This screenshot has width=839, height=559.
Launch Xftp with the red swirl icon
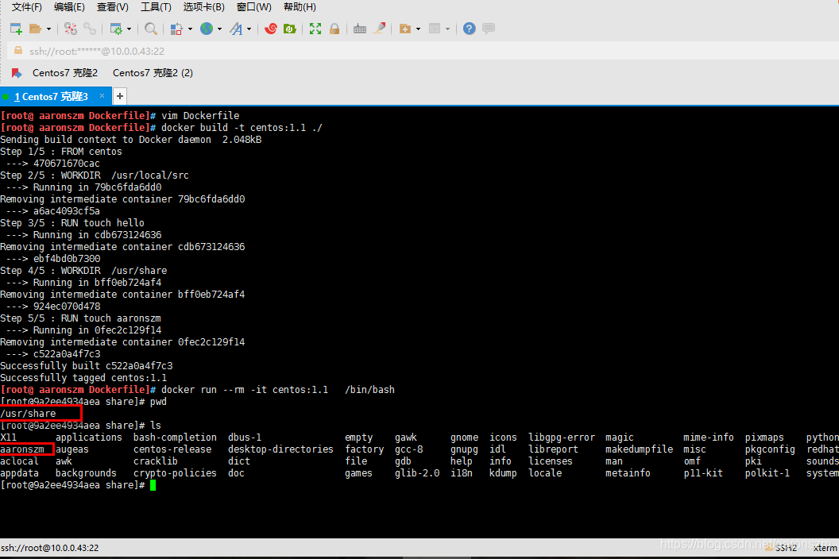(x=271, y=29)
